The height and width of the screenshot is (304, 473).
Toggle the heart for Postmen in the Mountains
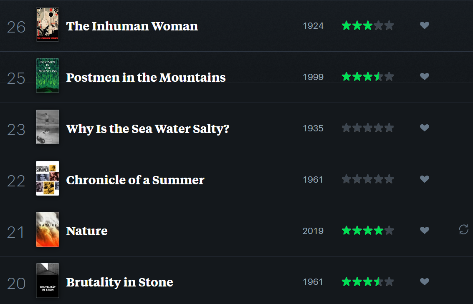[x=424, y=77]
